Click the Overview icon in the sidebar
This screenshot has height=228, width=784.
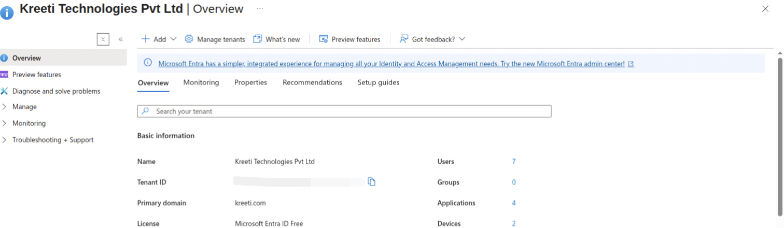click(x=4, y=58)
